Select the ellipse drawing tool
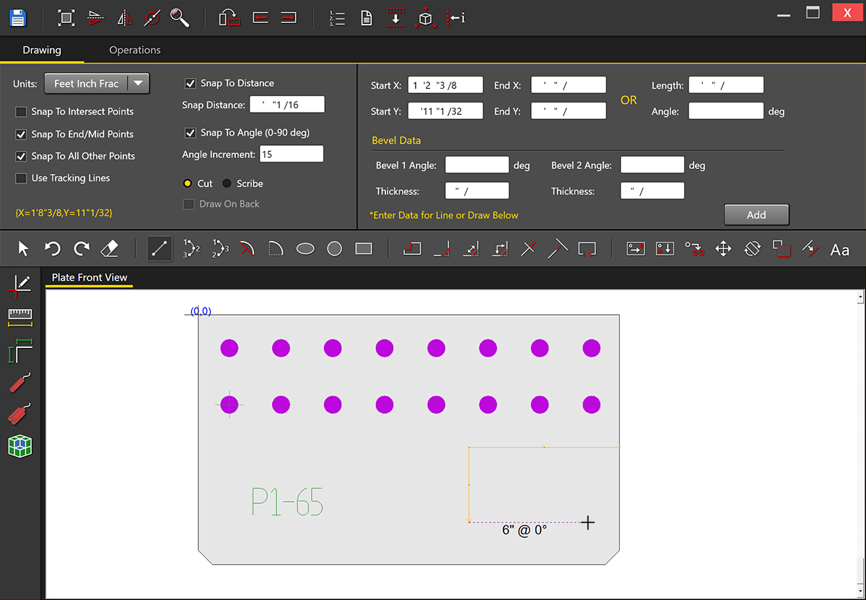The height and width of the screenshot is (600, 866). pyautogui.click(x=306, y=249)
